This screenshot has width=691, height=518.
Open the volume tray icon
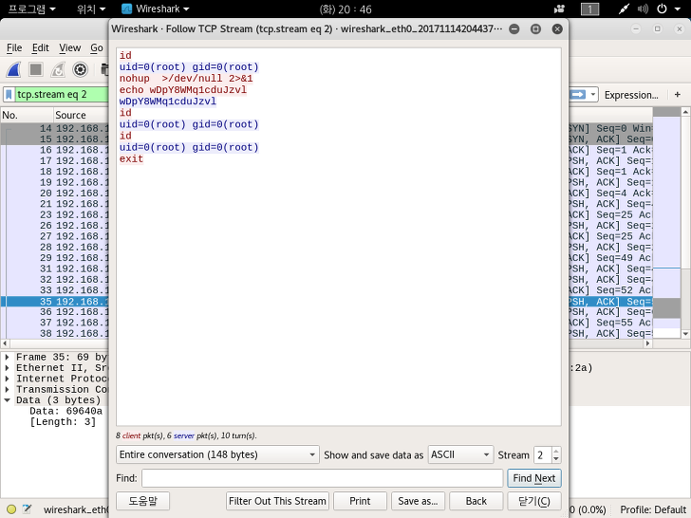pyautogui.click(x=643, y=9)
